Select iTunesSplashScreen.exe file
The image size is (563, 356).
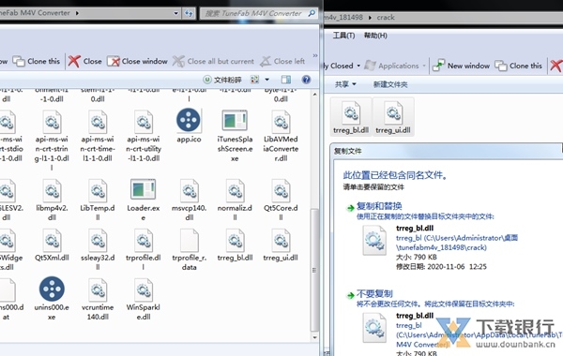coord(235,135)
